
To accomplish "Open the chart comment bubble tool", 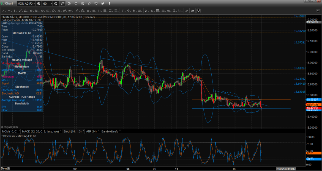I will [x=193, y=11].
